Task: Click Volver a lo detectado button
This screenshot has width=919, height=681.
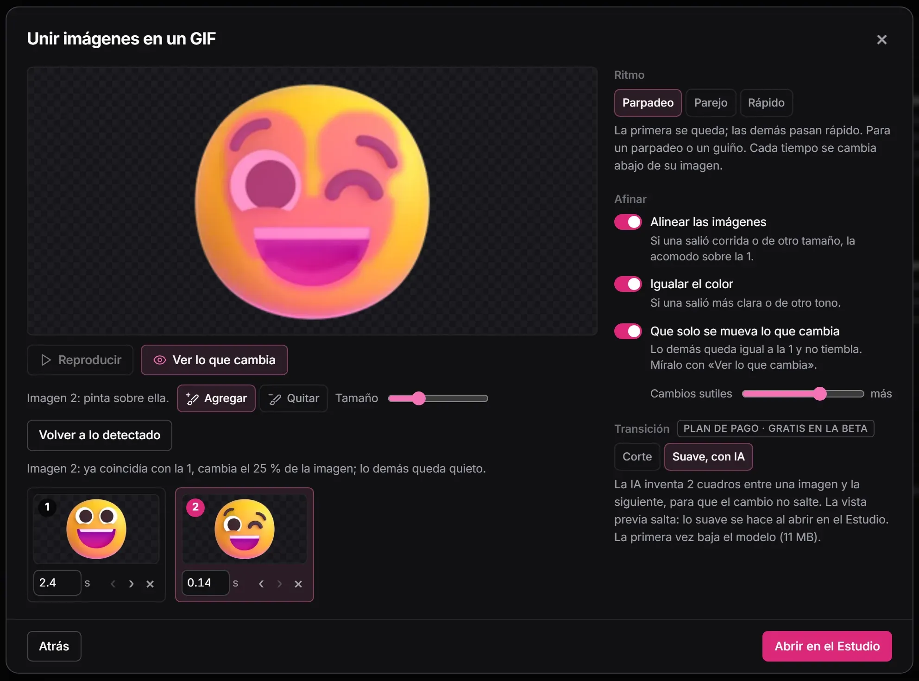Action: tap(100, 435)
